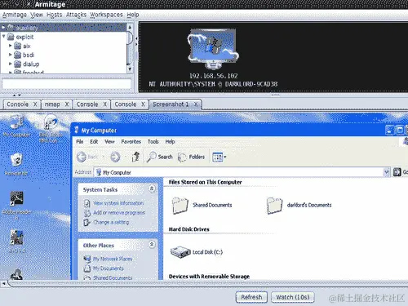Collapse the Other Places panel
This screenshot has width=408, height=306.
(152, 245)
